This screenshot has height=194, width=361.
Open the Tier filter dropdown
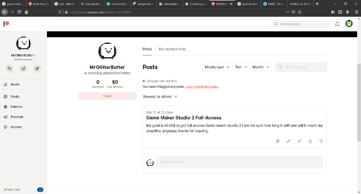pos(241,67)
